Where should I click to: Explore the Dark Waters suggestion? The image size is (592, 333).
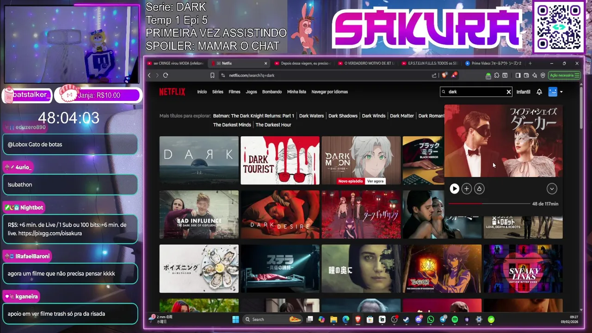point(311,116)
